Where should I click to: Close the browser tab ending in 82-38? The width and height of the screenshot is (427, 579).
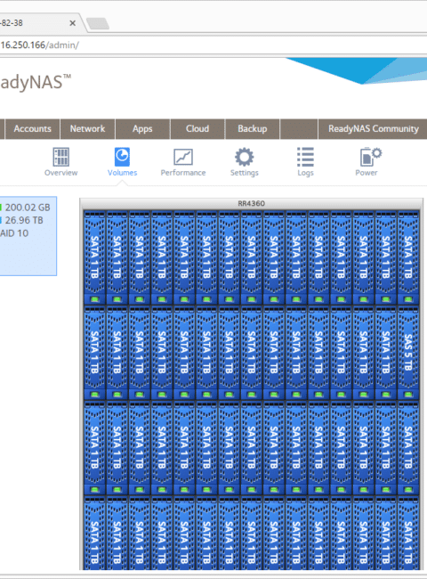(73, 23)
